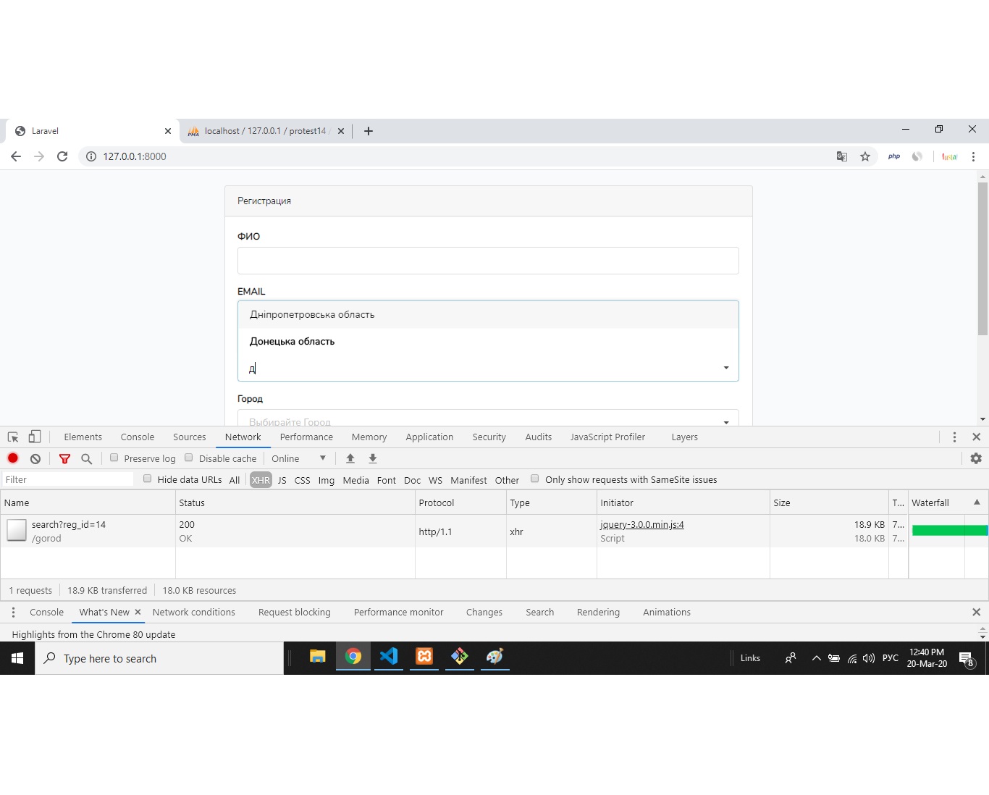This screenshot has height=795, width=989.
Task: Open the Chrome three-dot menu
Action: [973, 156]
